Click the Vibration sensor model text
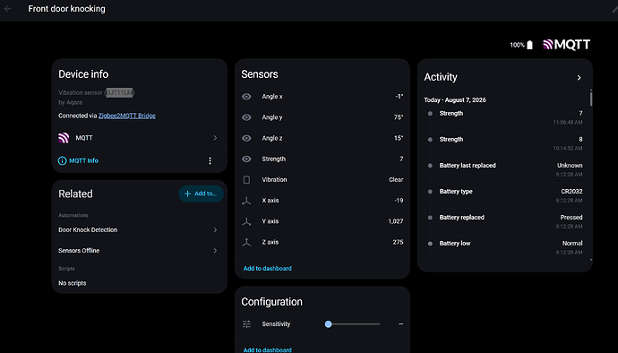This screenshot has height=353, width=618. (x=96, y=92)
